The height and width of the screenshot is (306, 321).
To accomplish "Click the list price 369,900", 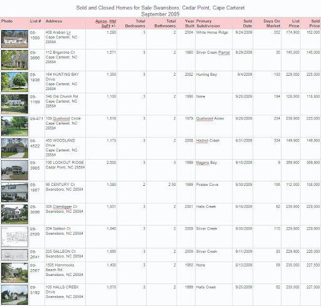I will click(x=293, y=163).
